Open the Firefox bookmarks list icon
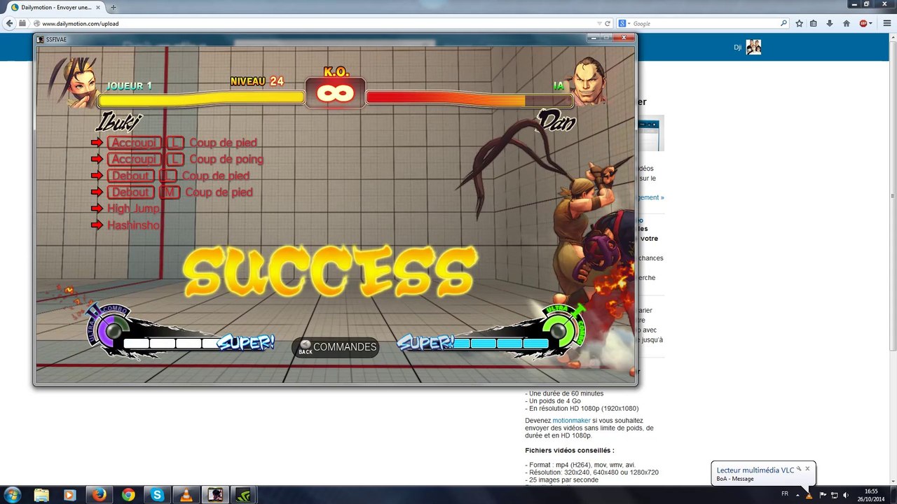This screenshot has width=897, height=504. (x=814, y=23)
